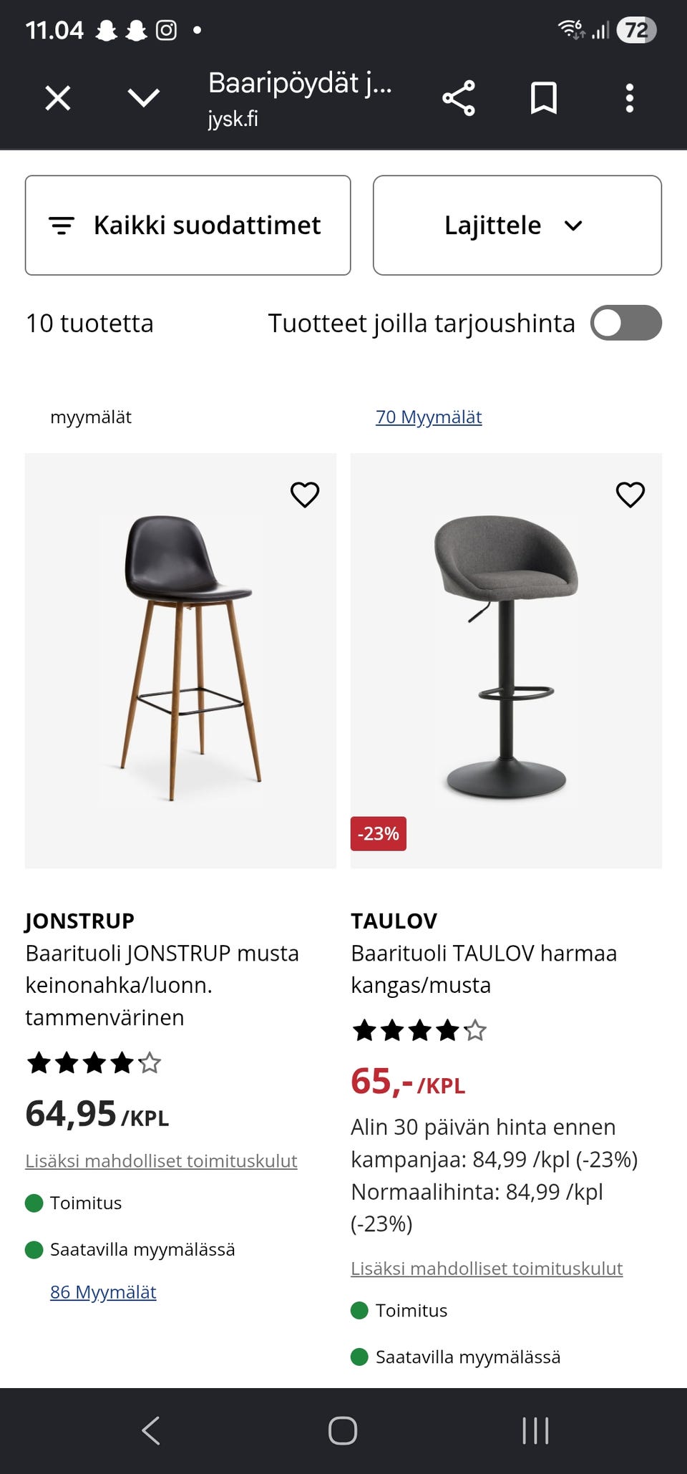Open Kaikki suodattimet filters
The height and width of the screenshot is (1474, 687).
tap(188, 226)
